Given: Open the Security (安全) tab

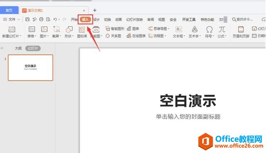Looking at the screenshot, I should pos(173,20).
